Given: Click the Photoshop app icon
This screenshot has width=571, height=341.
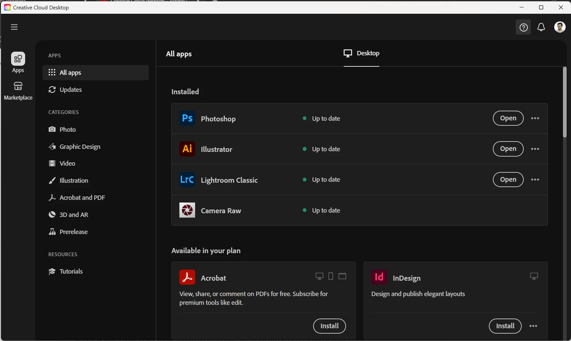Looking at the screenshot, I should point(187,118).
